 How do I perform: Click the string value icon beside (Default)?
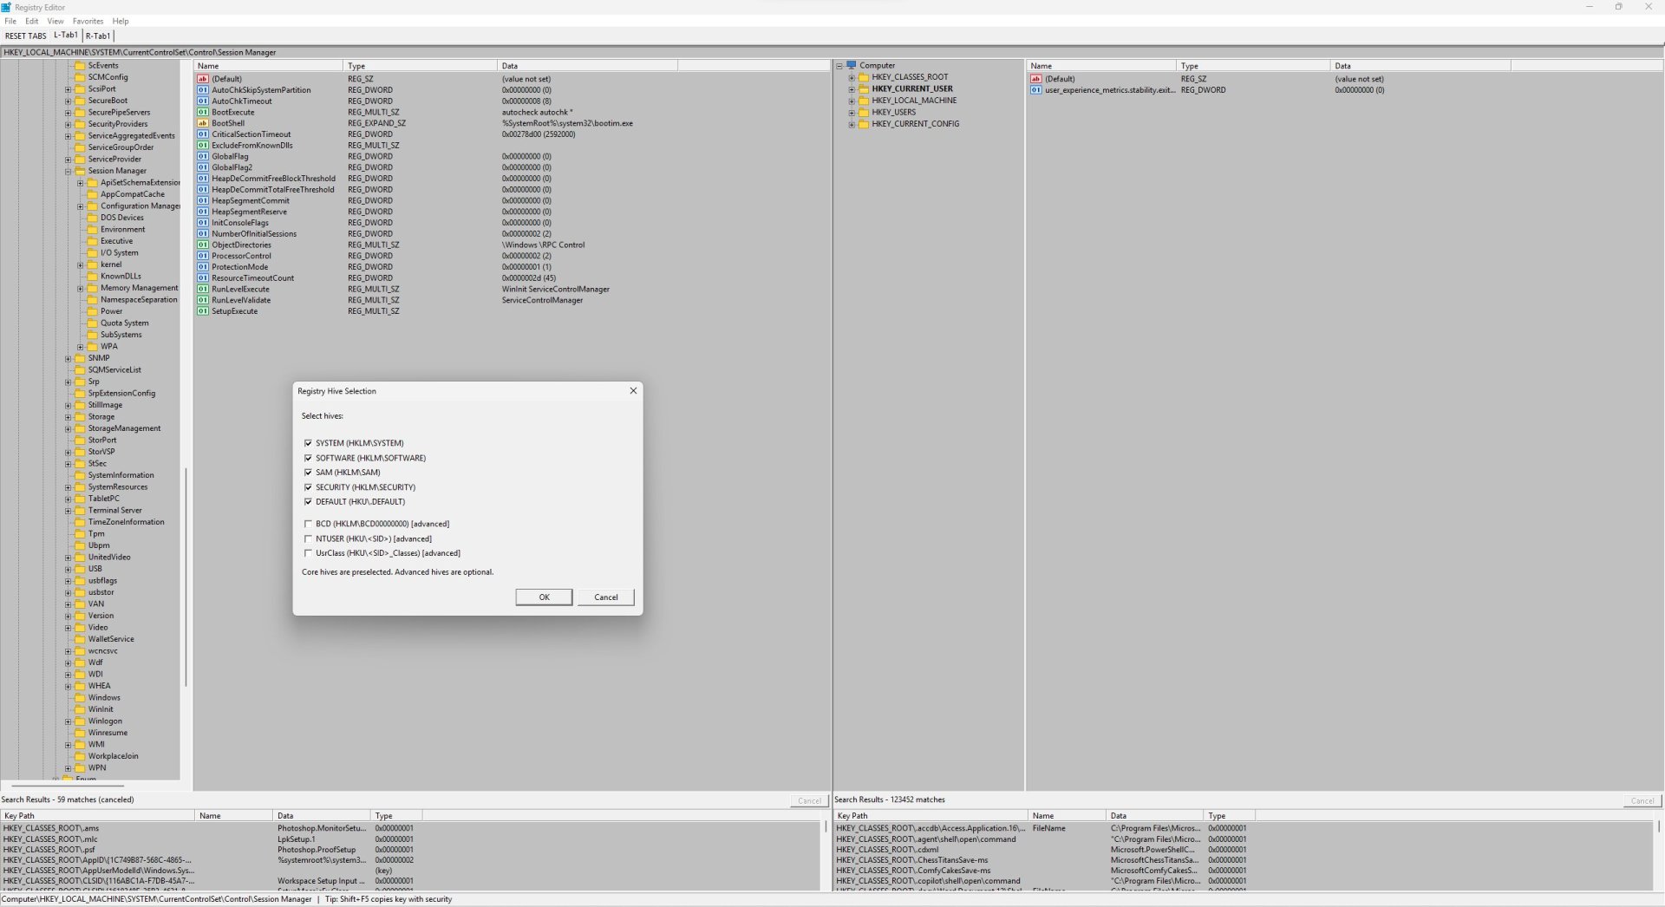coord(202,79)
